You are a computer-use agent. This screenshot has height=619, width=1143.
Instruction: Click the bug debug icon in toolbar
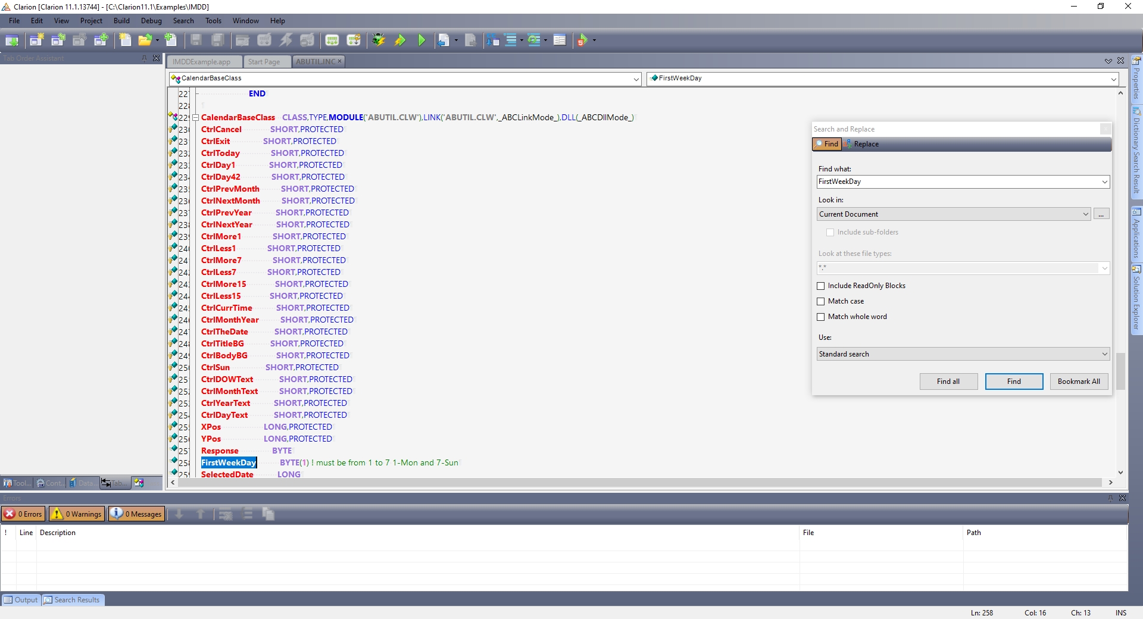click(x=378, y=40)
